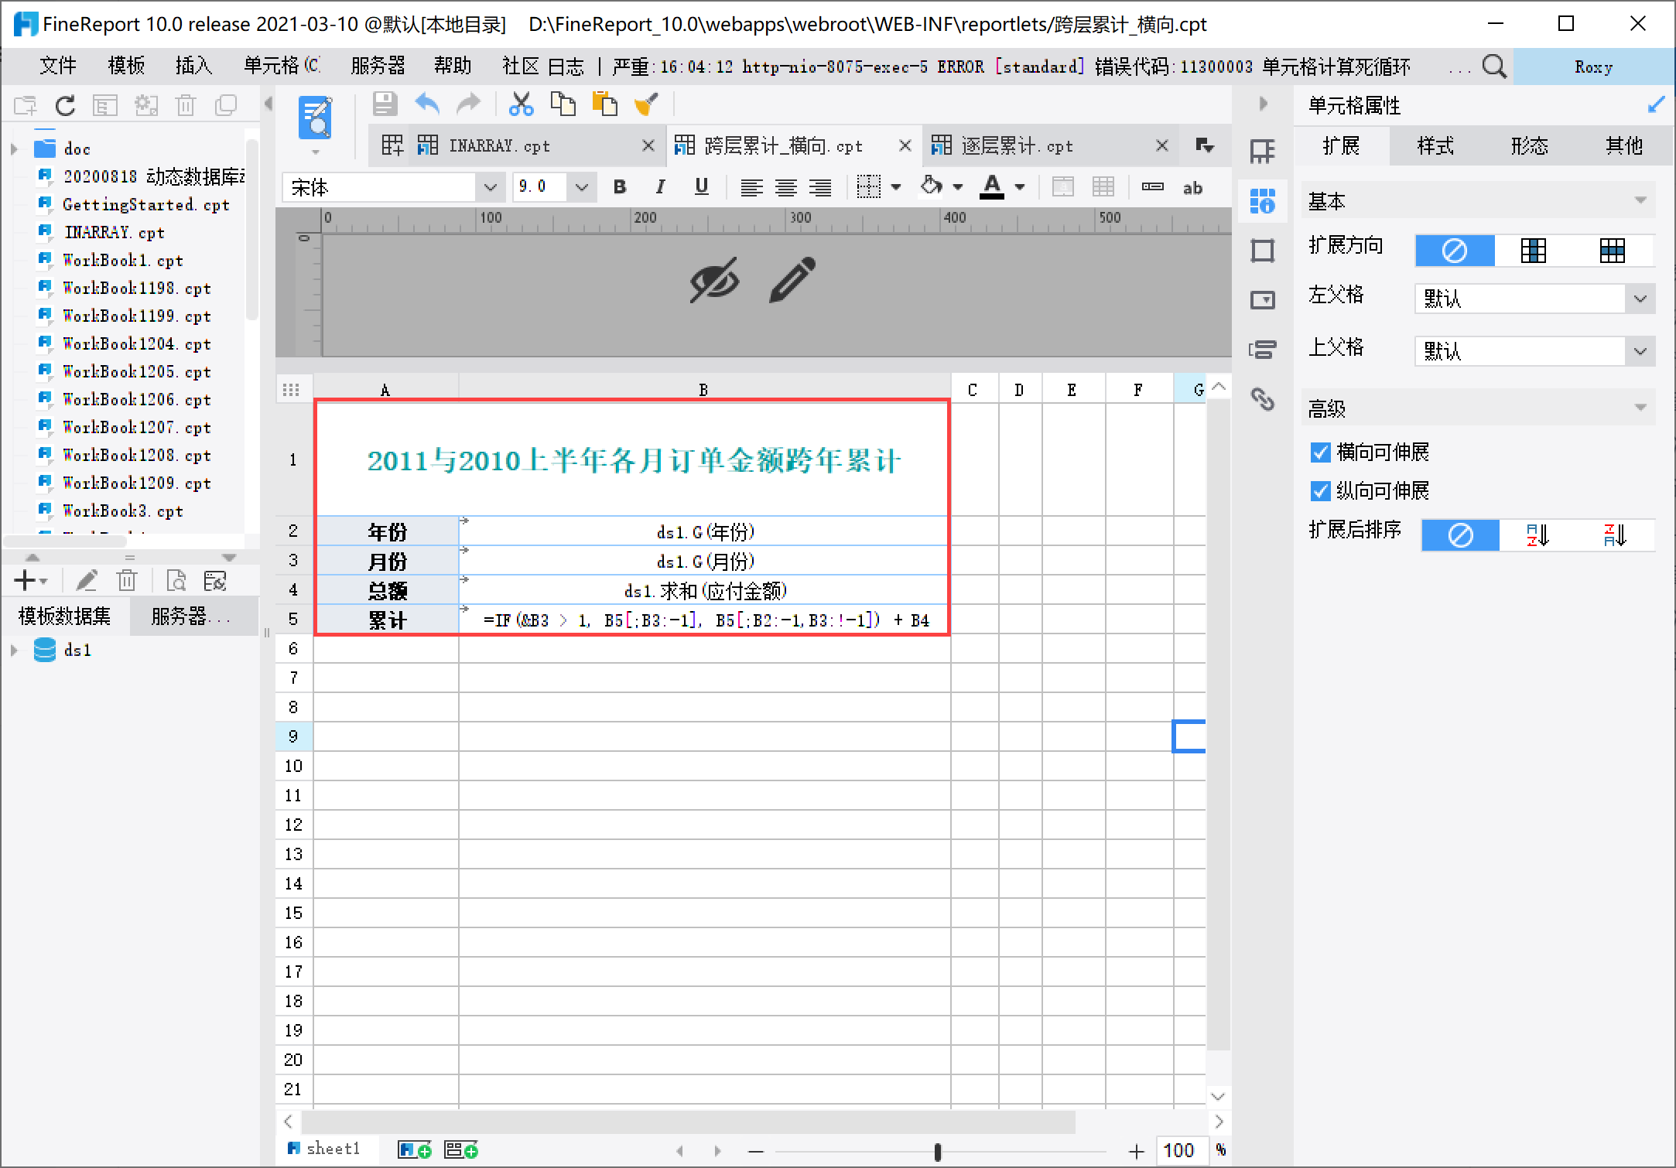Switch to the 样式 tab
This screenshot has width=1676, height=1168.
[1435, 146]
